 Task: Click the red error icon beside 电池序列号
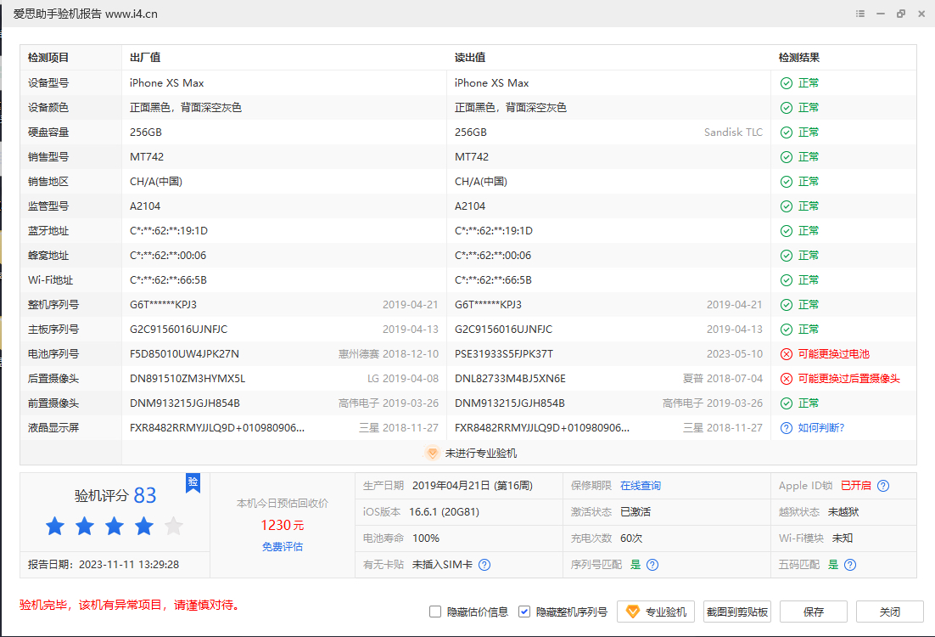click(x=785, y=353)
